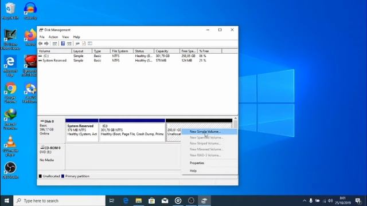367x206 pixels.
Task: Click the Properties sheet toolbar icon
Action: pos(84,43)
